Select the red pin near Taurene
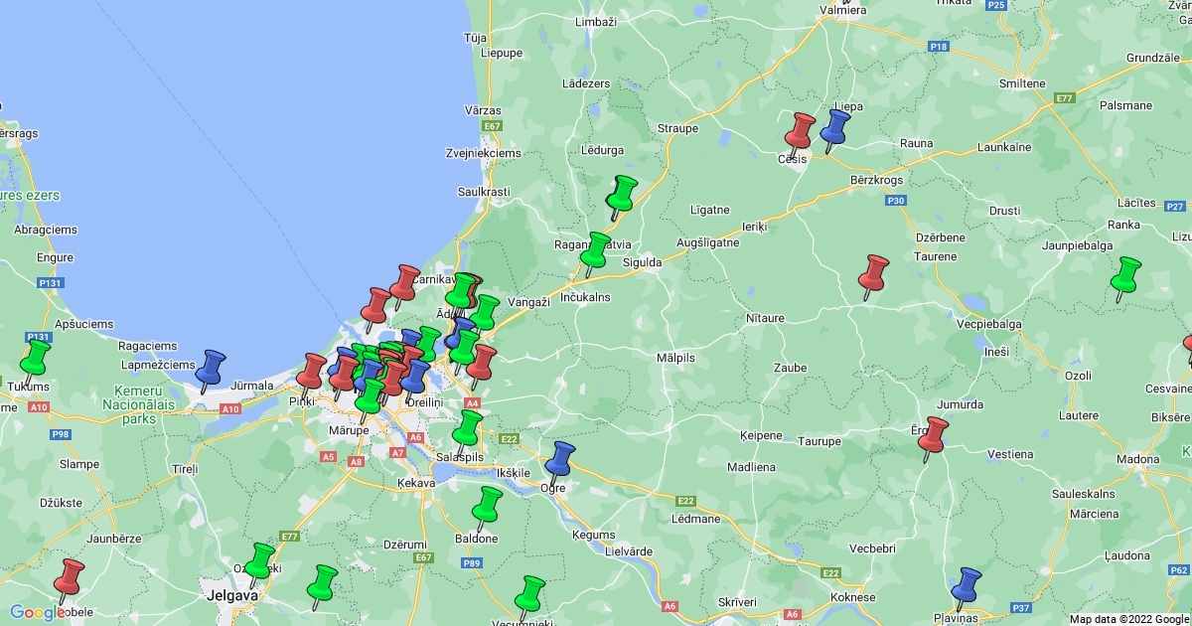 873,274
